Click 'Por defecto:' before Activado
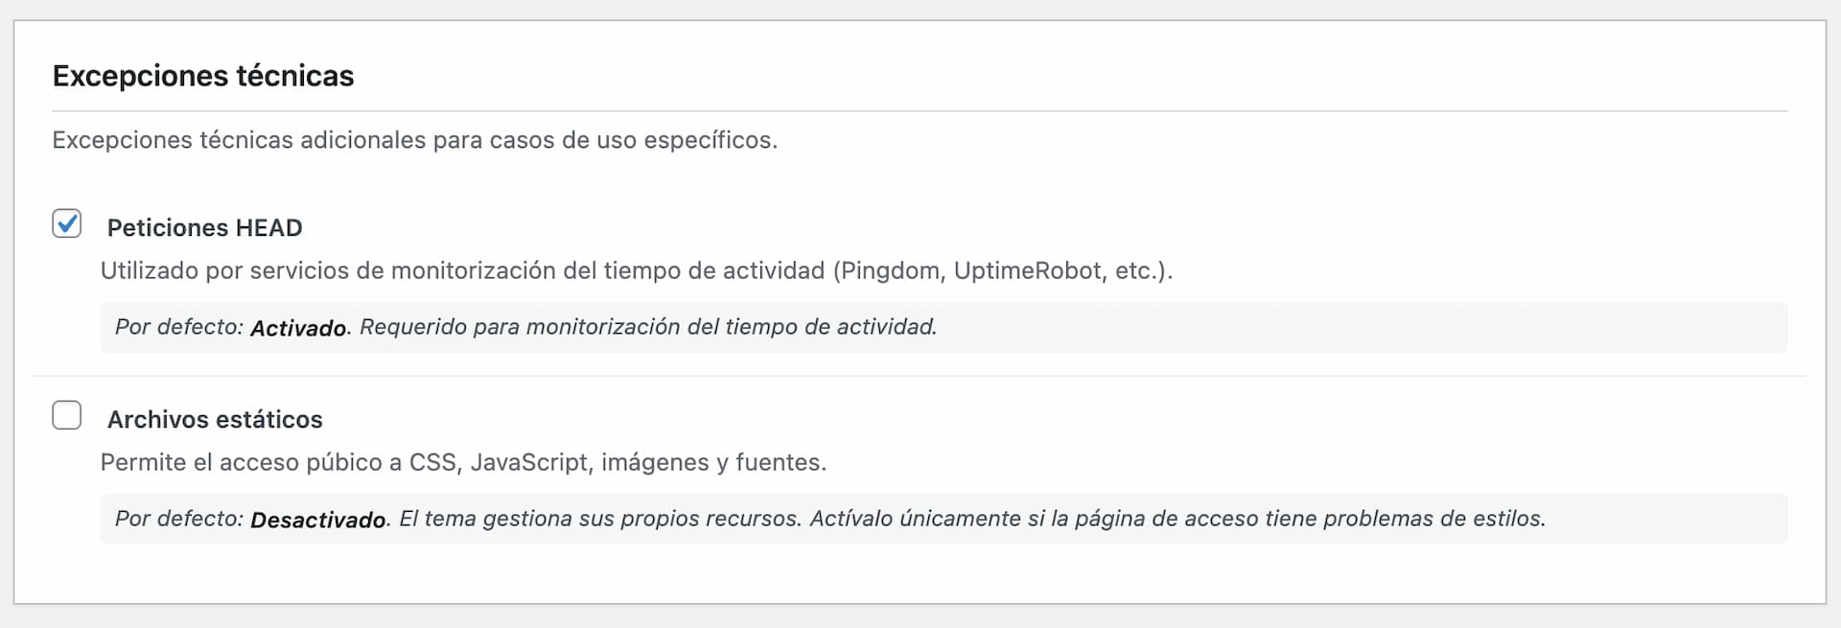 179,327
